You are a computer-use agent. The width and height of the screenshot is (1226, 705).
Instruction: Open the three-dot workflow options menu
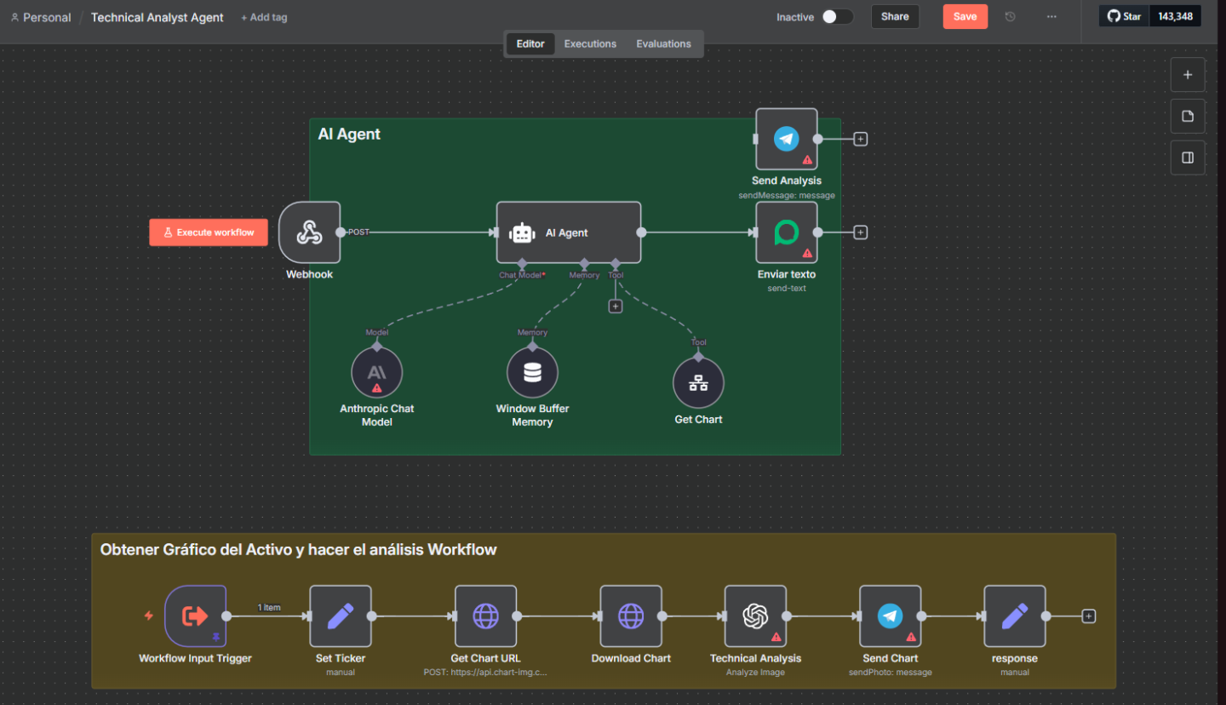(1051, 17)
